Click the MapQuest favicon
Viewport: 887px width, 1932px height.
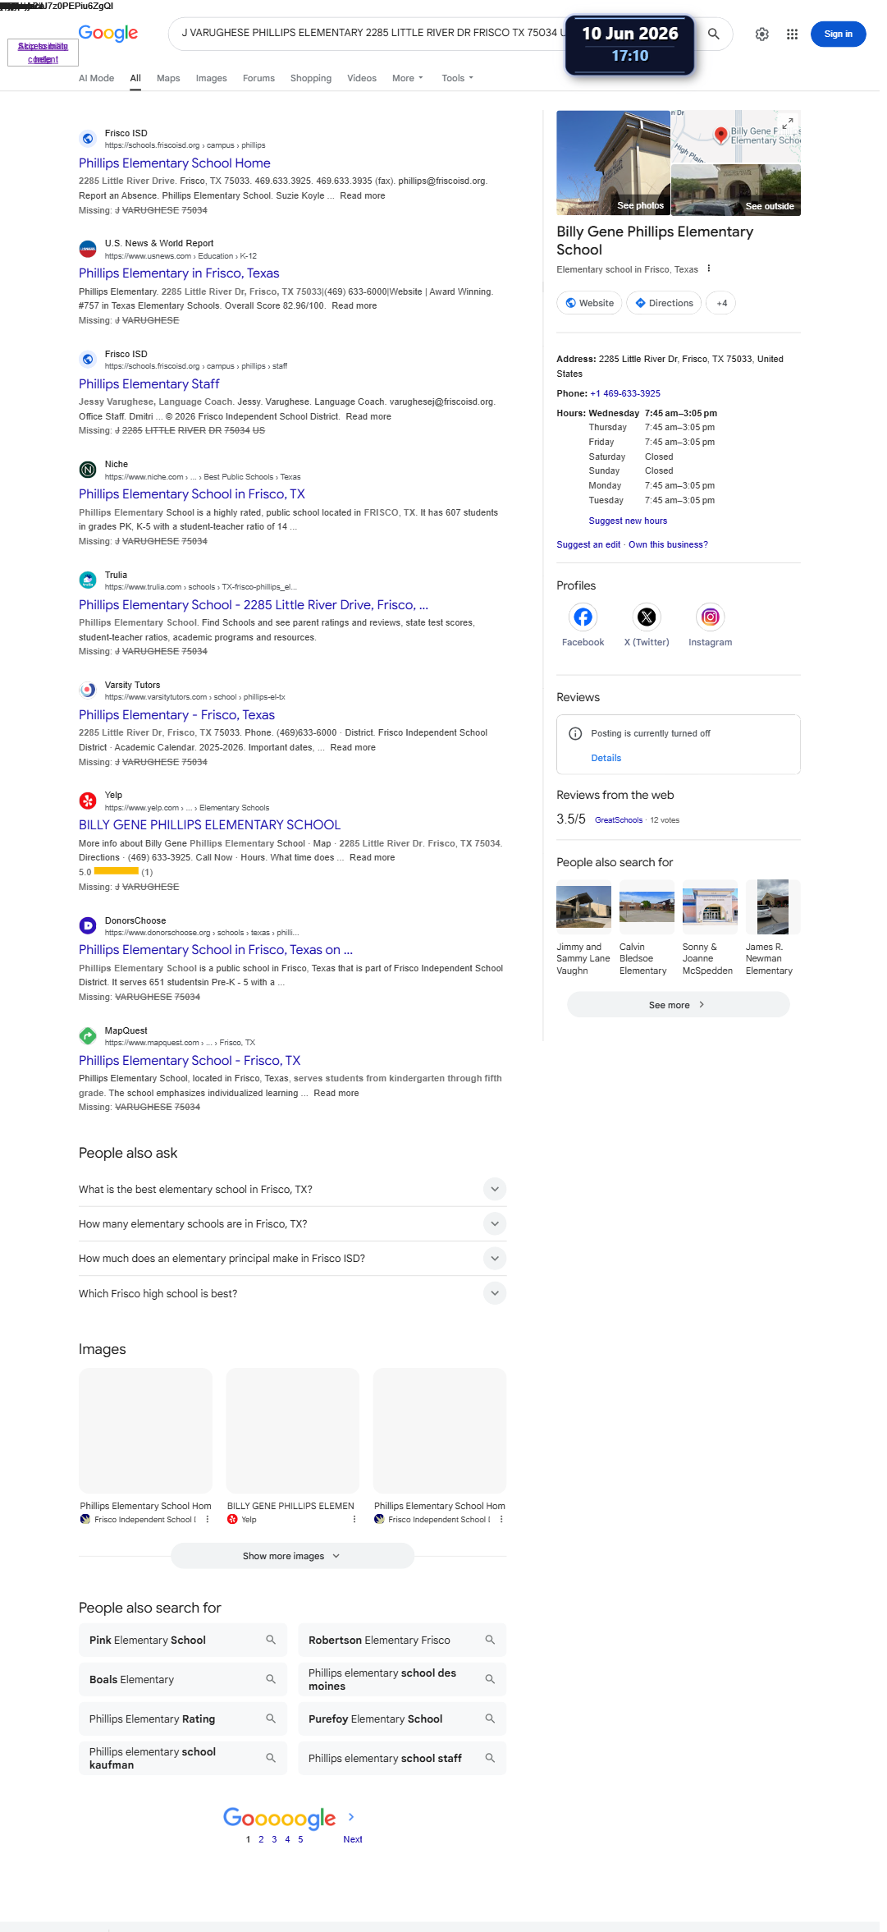tap(88, 1036)
